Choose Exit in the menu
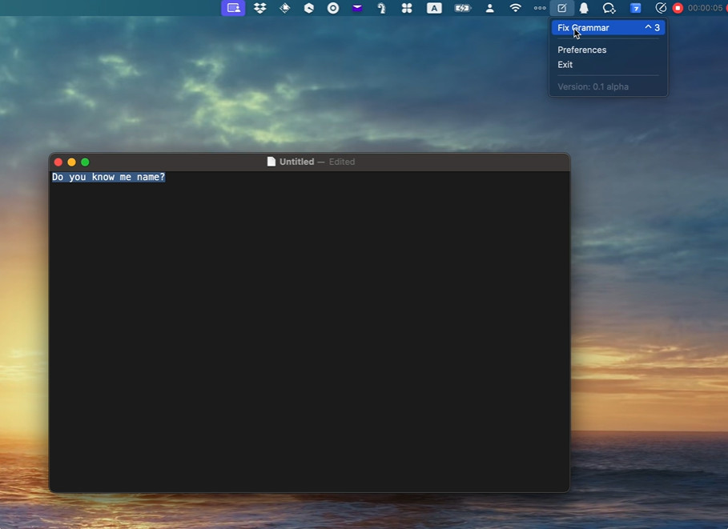Screen dimensions: 728x529 pos(565,65)
